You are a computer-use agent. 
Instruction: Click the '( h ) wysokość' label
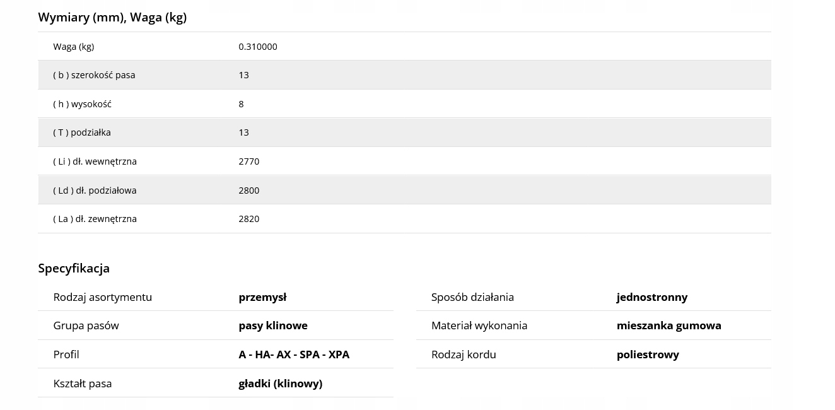point(82,104)
